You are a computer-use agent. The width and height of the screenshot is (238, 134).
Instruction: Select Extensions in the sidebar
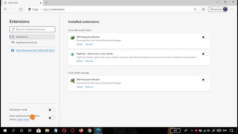pos(32,37)
